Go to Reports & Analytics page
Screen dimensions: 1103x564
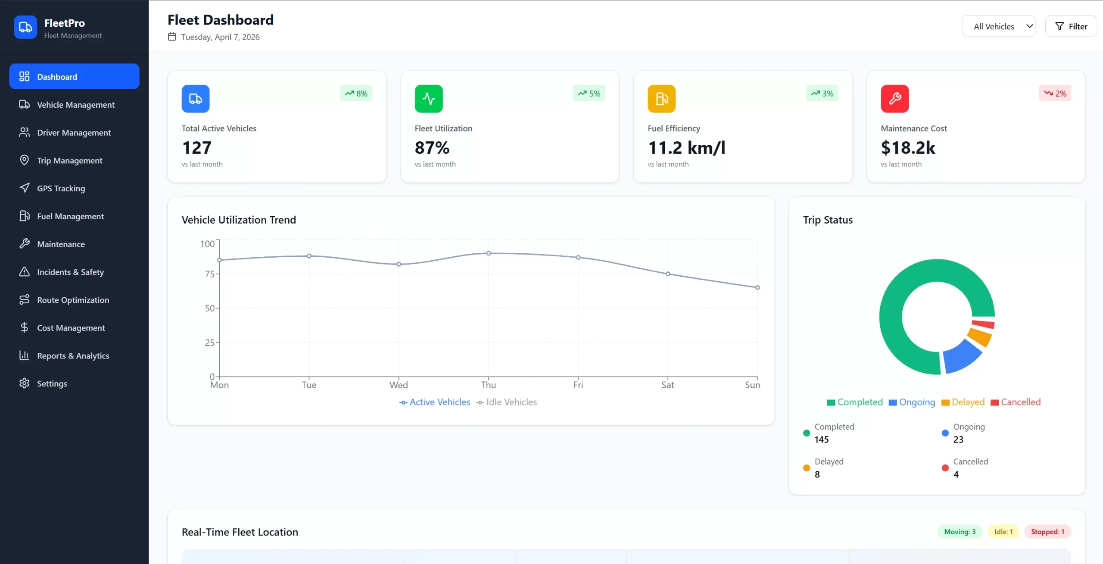pos(73,356)
